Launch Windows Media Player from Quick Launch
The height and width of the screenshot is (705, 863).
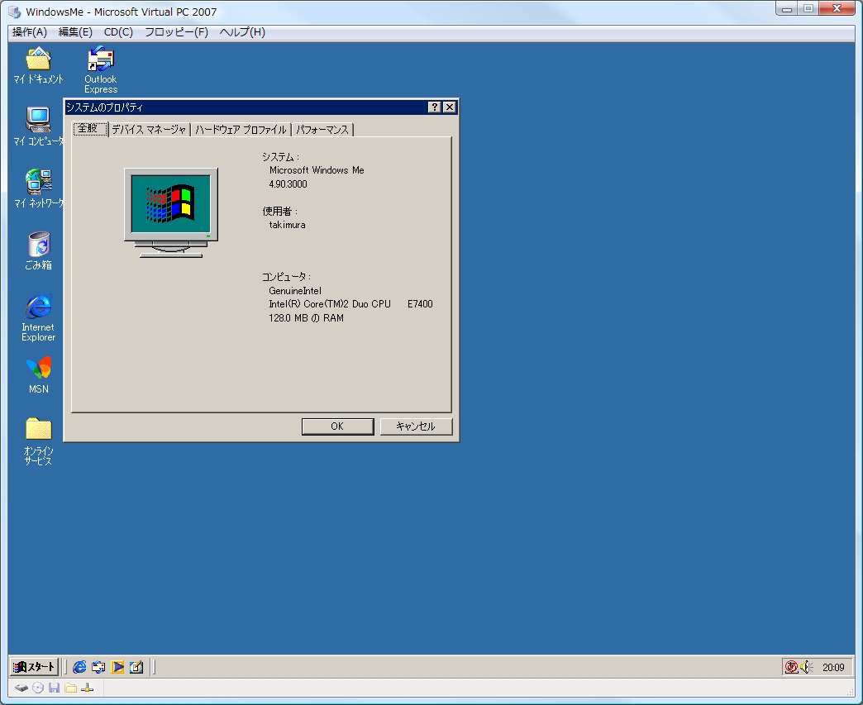(117, 667)
